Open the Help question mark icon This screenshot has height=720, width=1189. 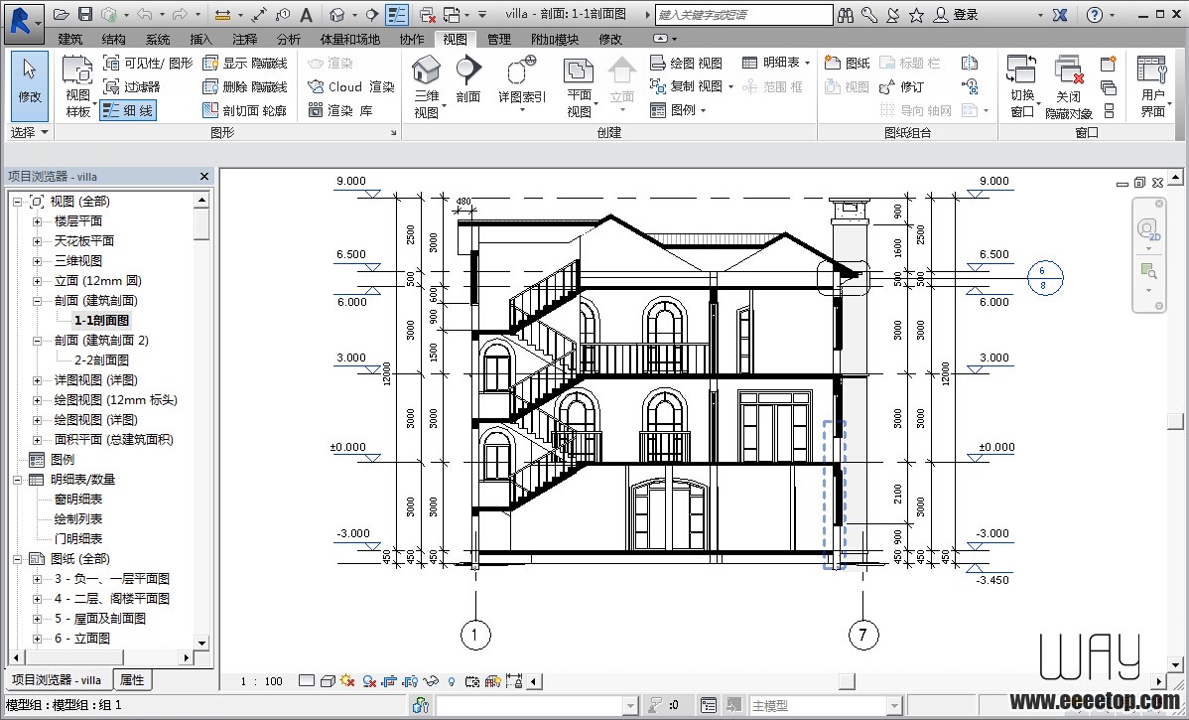click(1094, 15)
